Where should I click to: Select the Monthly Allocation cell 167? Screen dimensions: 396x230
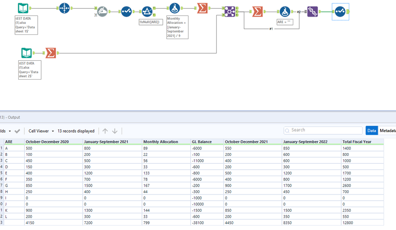pos(166,186)
